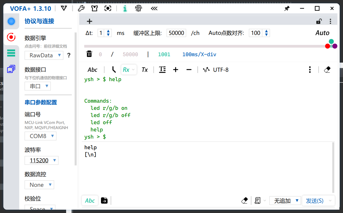Toggle the unlock padlock icon
343x213 pixels.
319,21
